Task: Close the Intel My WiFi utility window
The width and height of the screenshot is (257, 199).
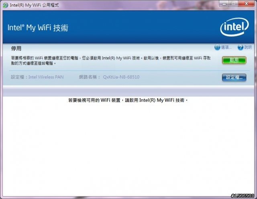Action: pos(246,4)
